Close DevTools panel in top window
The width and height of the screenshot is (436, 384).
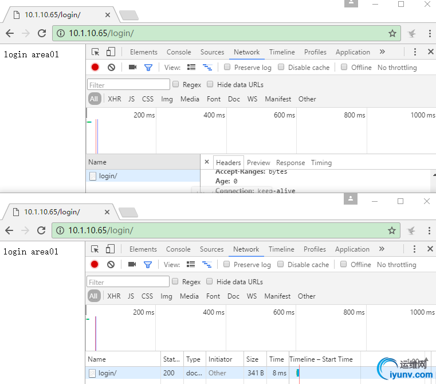tap(430, 52)
